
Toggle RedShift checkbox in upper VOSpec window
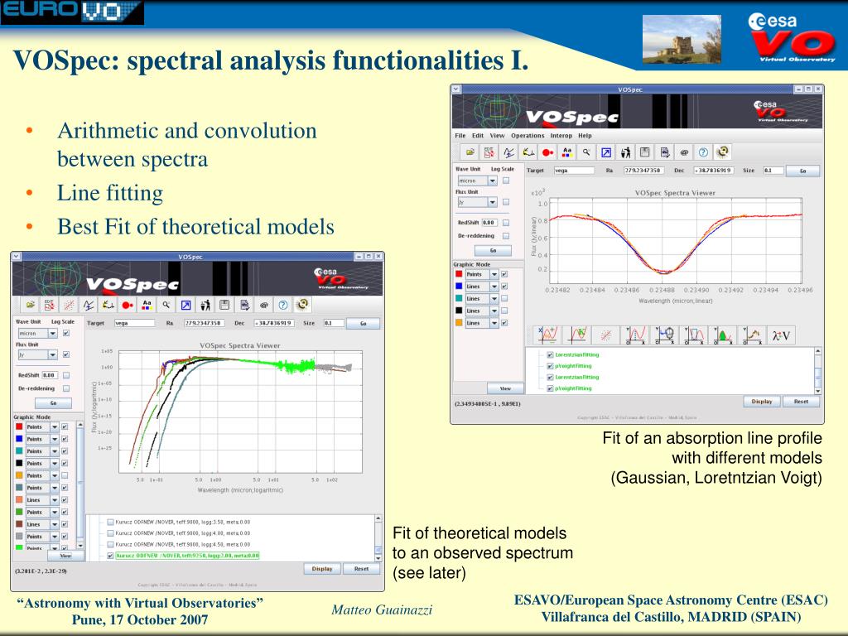click(x=506, y=222)
